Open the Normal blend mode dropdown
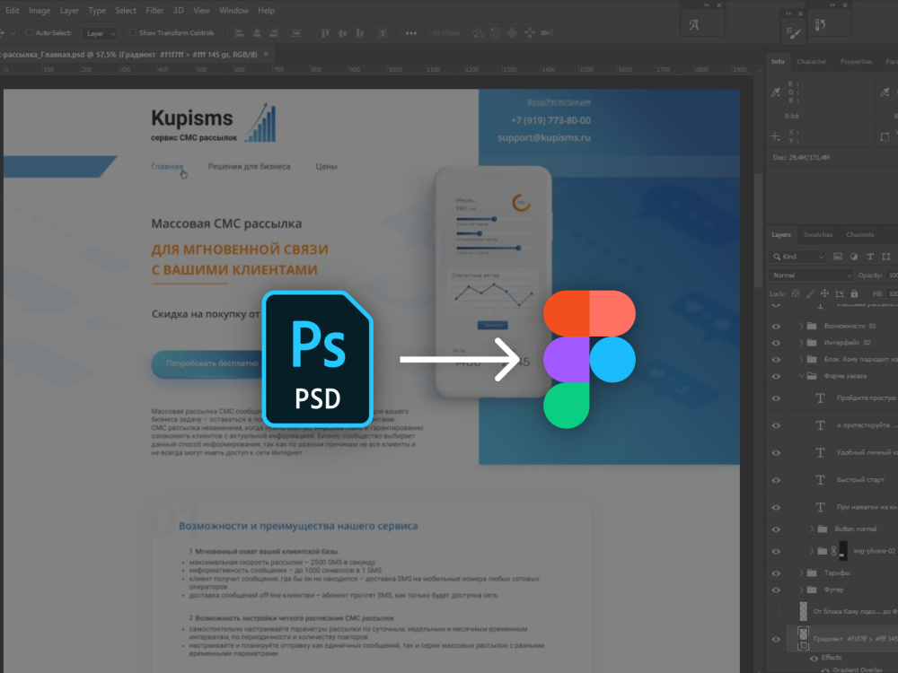898x673 pixels. pos(811,275)
